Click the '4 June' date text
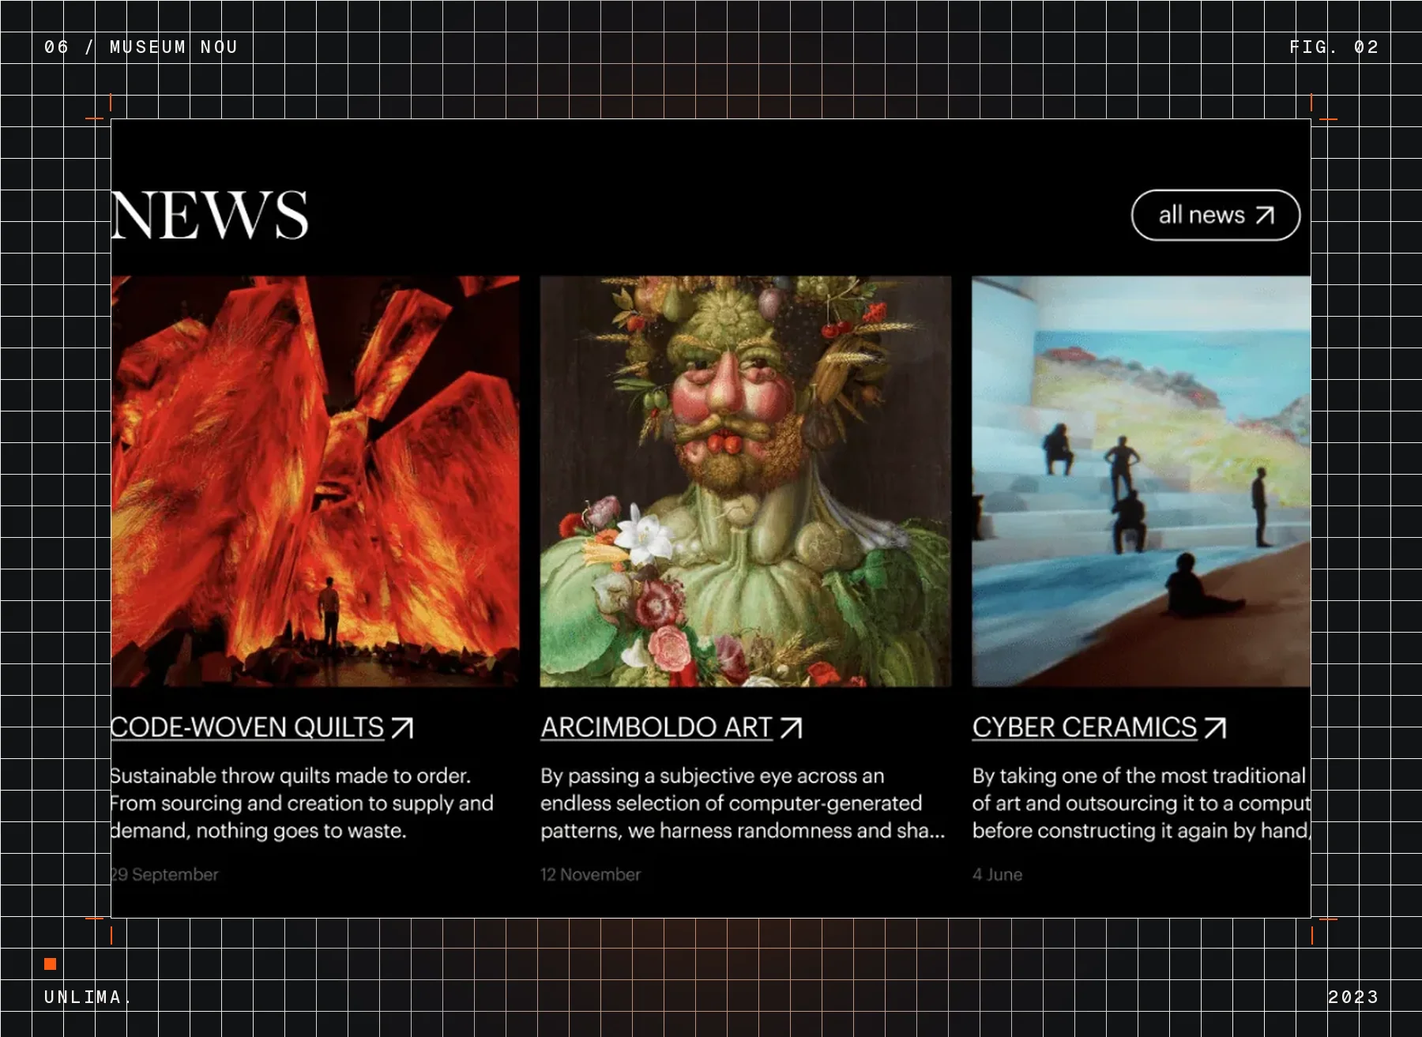 998,874
